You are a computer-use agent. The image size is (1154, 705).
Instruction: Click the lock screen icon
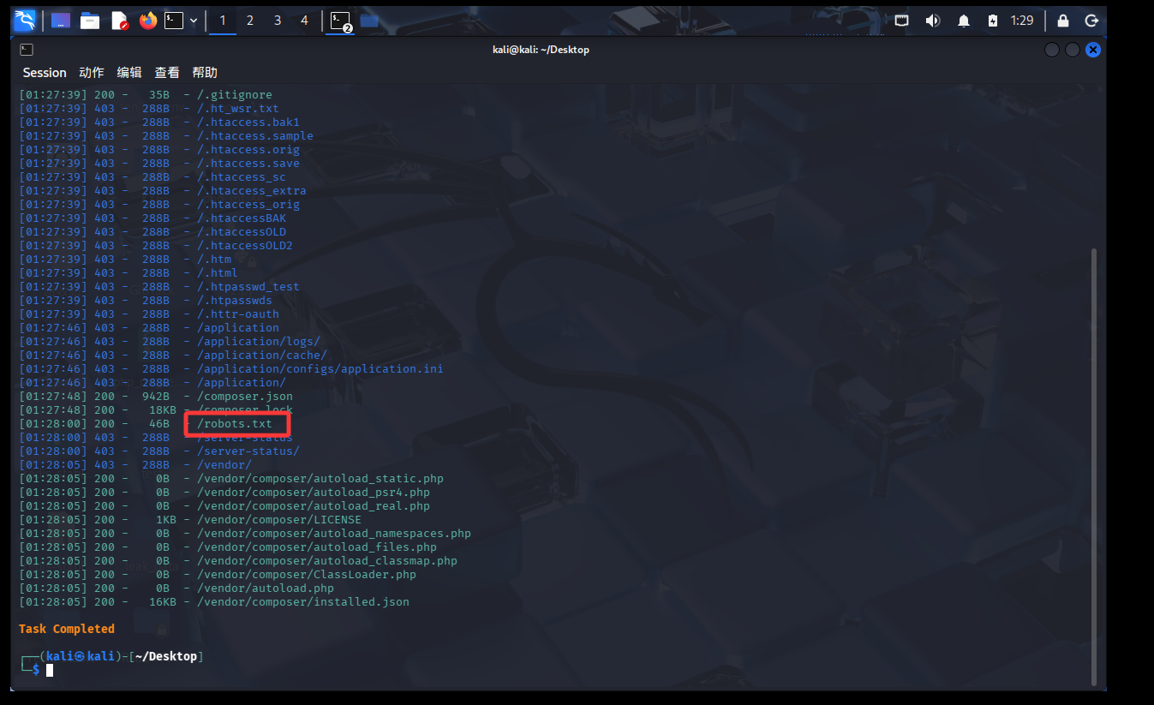[x=1063, y=21]
